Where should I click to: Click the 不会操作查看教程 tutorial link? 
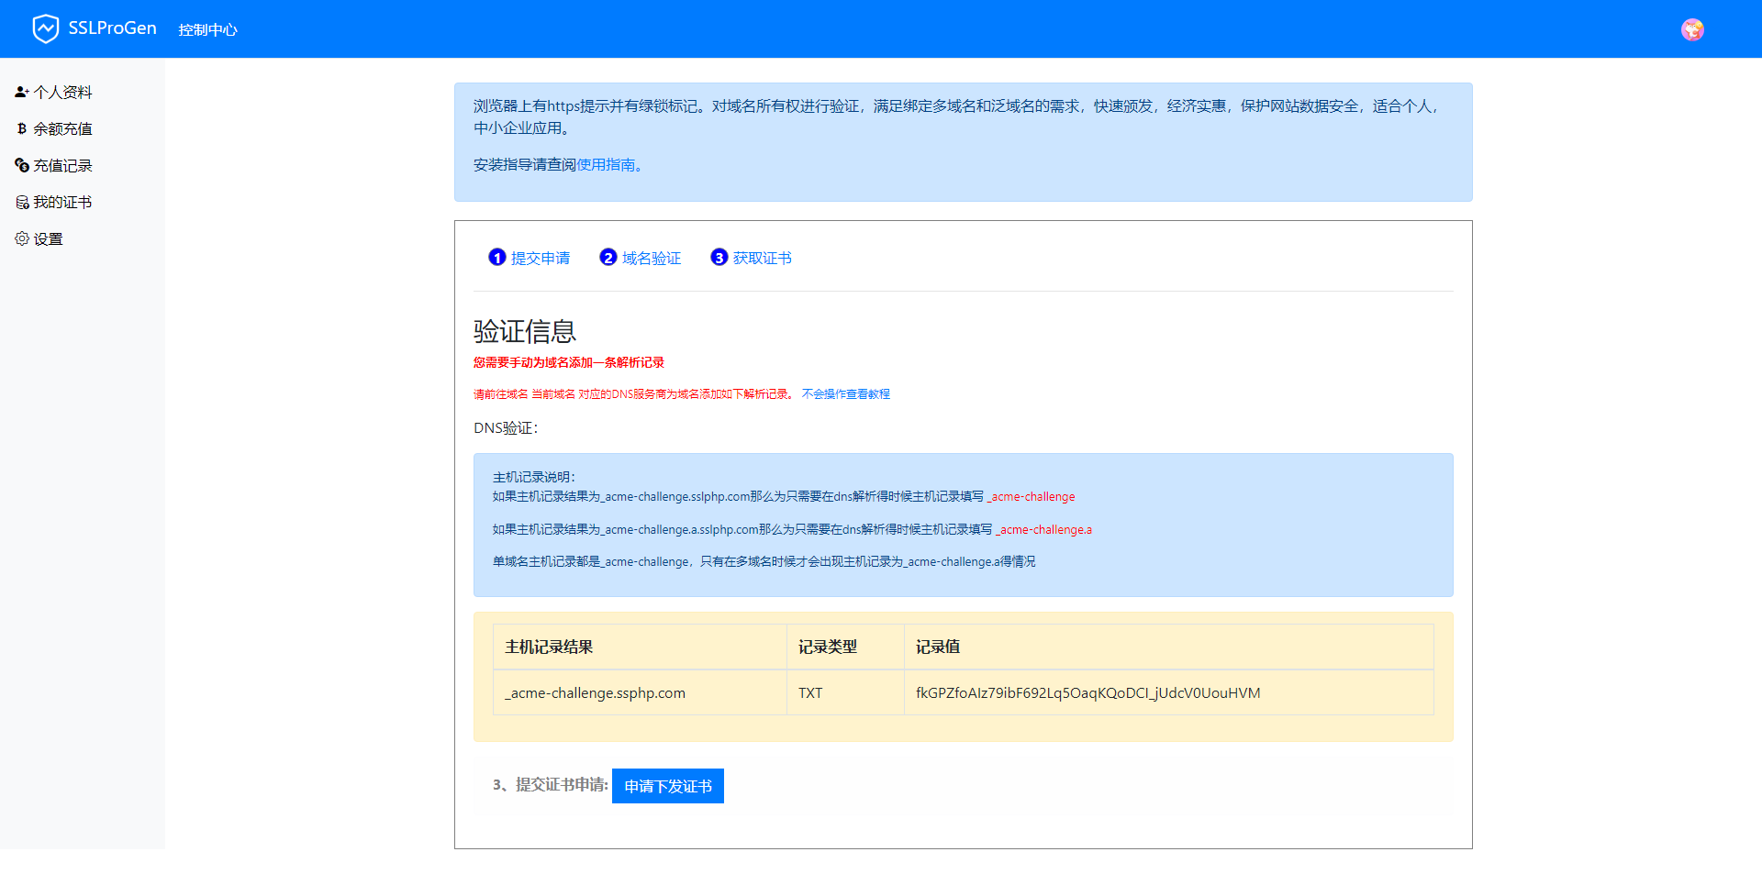point(845,393)
